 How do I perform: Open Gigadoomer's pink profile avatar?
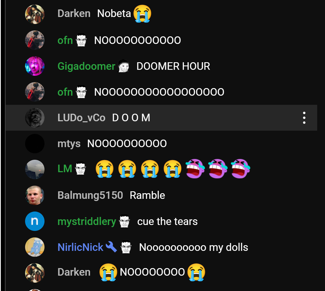coord(35,66)
